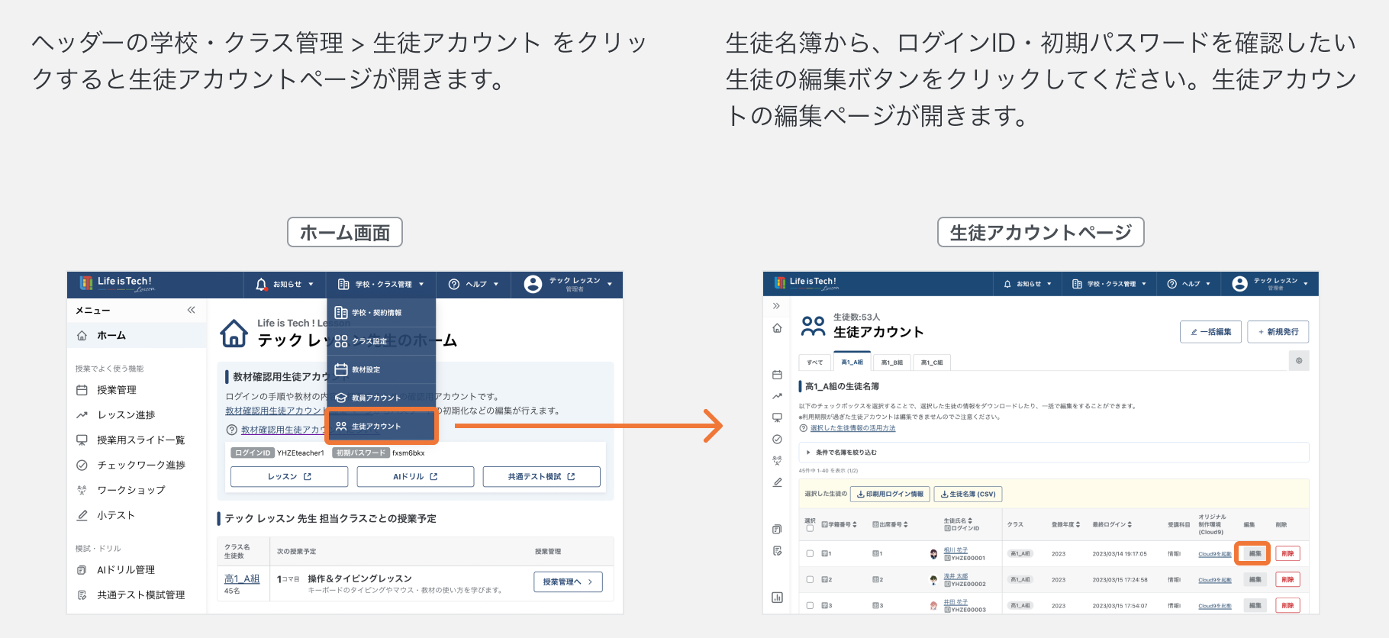Click ヘルプ question icon on home screen header
This screenshot has height=638, width=1389.
tap(454, 284)
